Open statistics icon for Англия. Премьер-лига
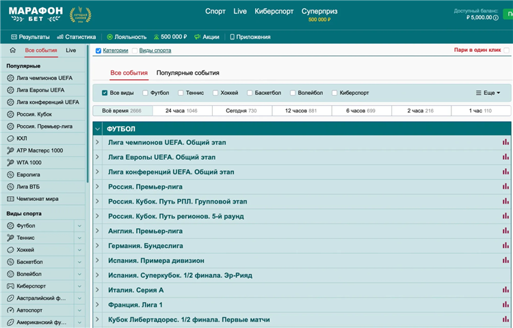This screenshot has height=328, width=513. 505,231
